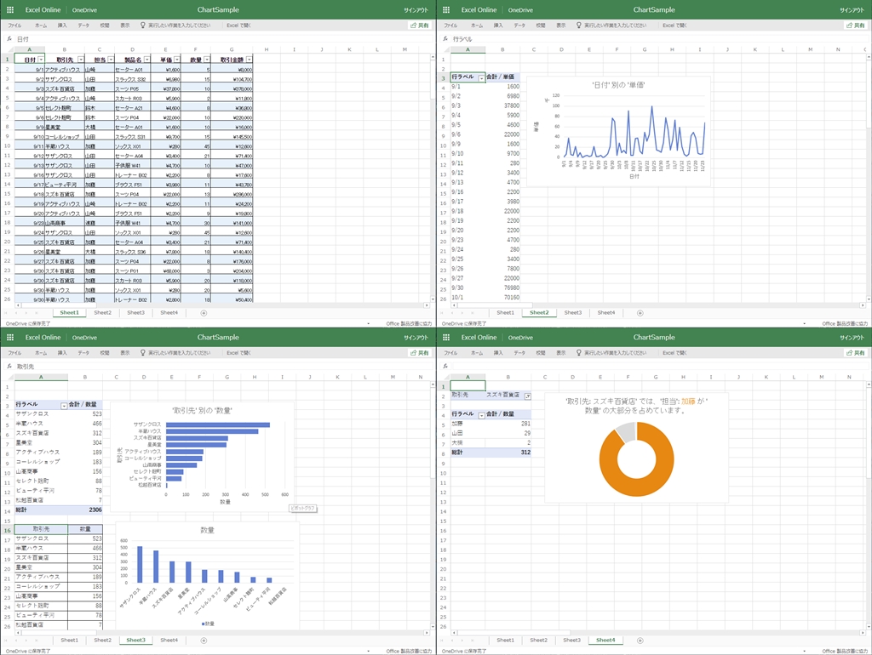Image resolution: width=872 pixels, height=655 pixels.
Task: Open the 行ラベル pivot filter on Sheet3
Action: (64, 406)
